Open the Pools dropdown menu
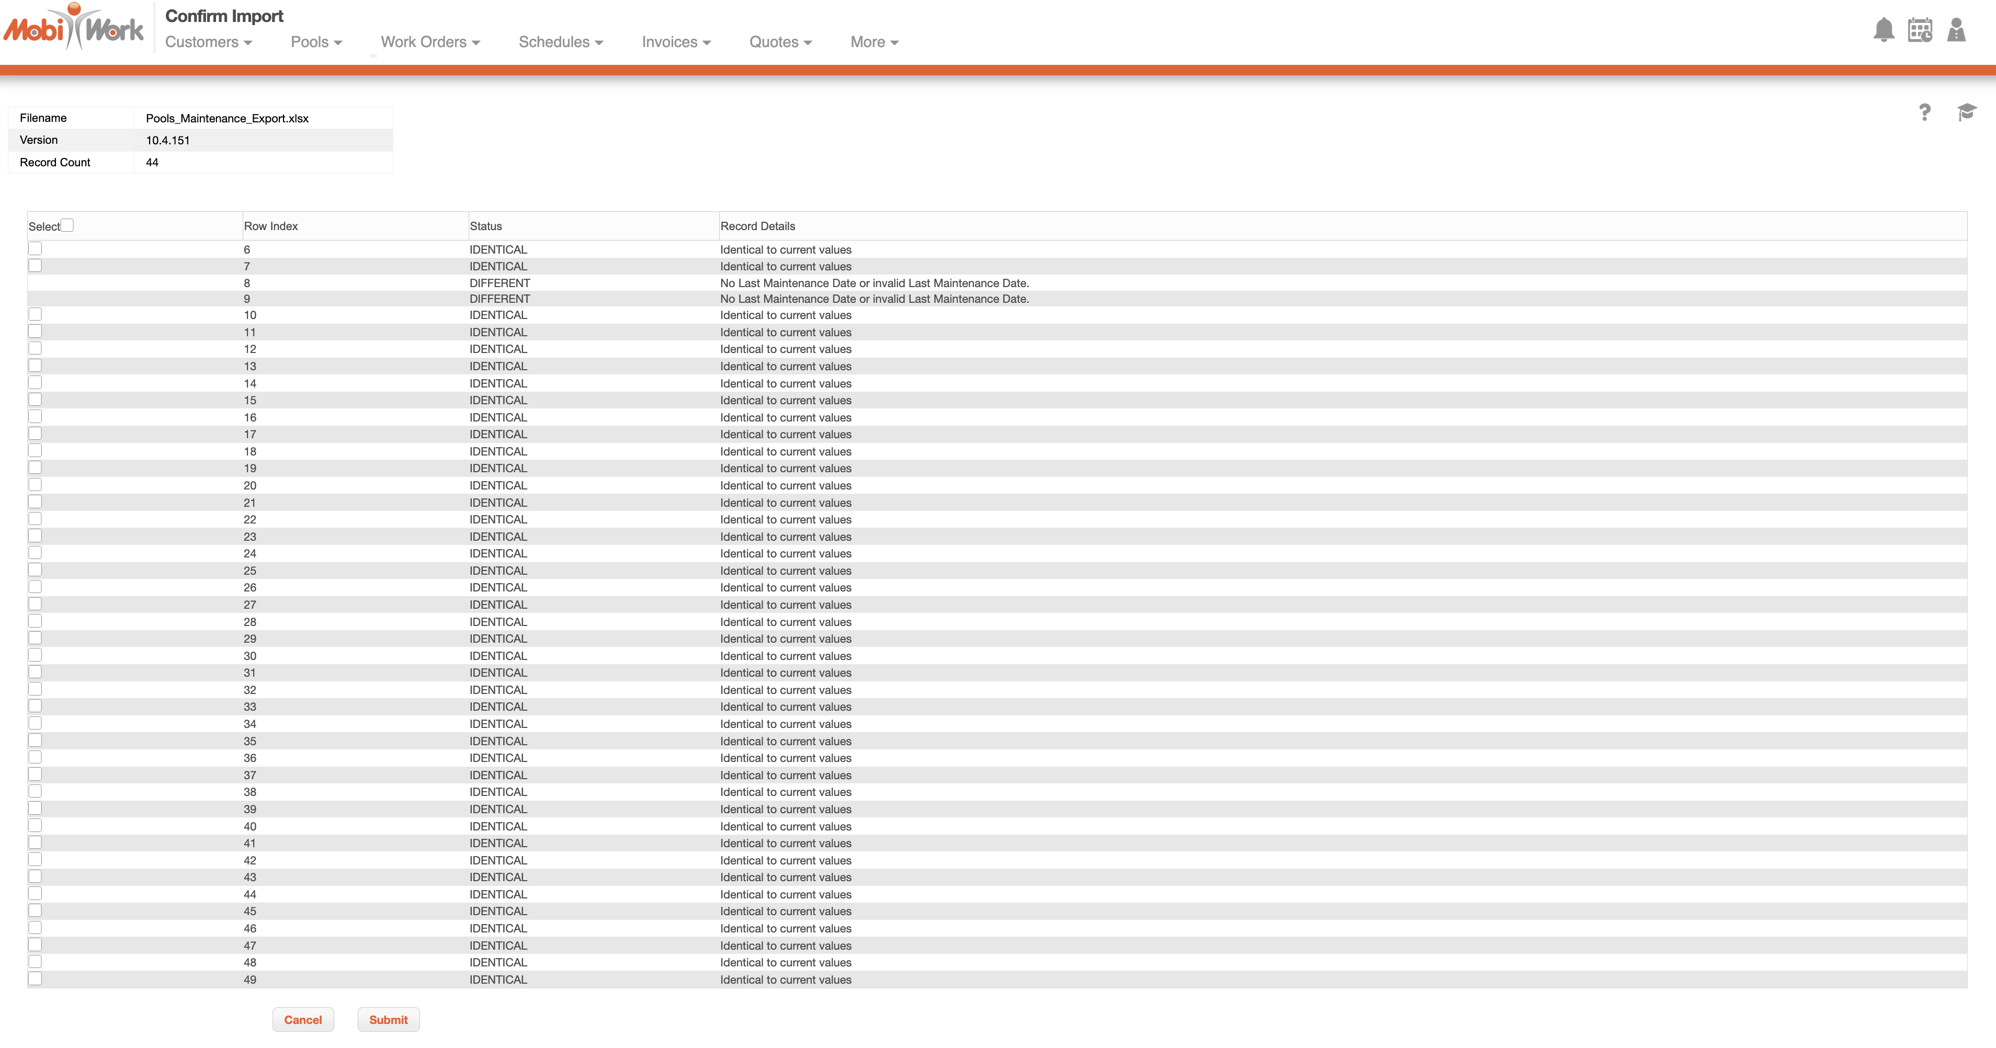 [316, 42]
